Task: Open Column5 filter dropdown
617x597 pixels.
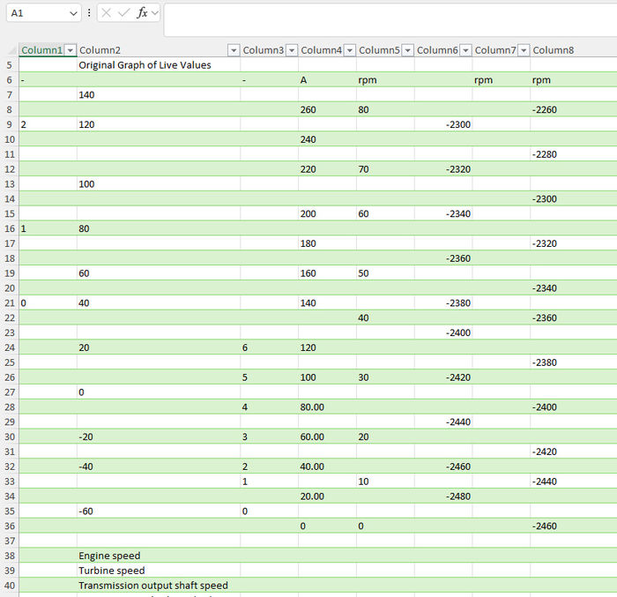Action: coord(407,50)
